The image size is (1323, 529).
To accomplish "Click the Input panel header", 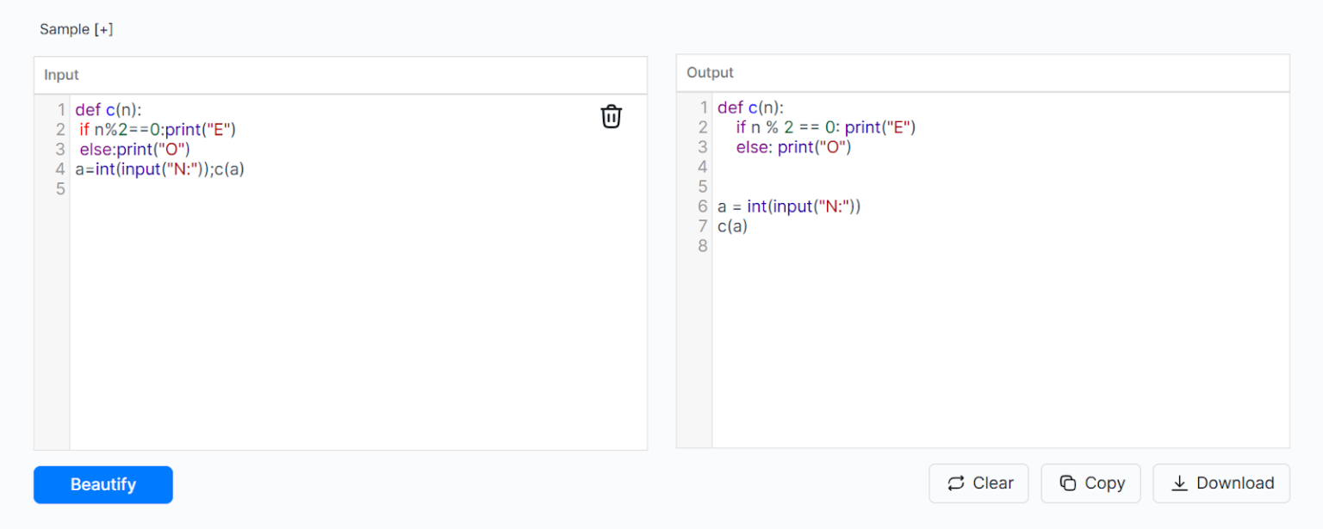I will 60,74.
